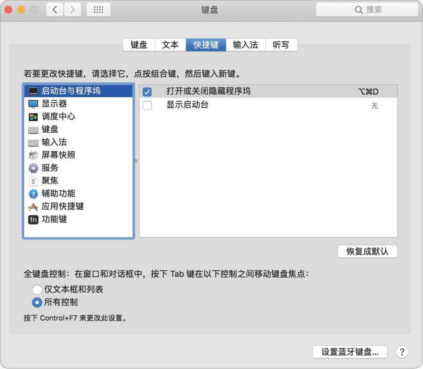Go back with the left arrow button
The image size is (423, 369).
click(55, 10)
